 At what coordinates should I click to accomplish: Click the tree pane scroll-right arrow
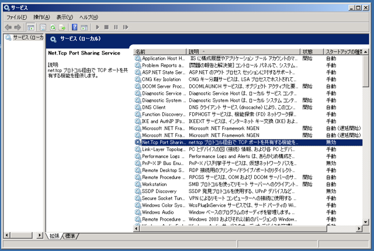pyautogui.click(x=40, y=235)
